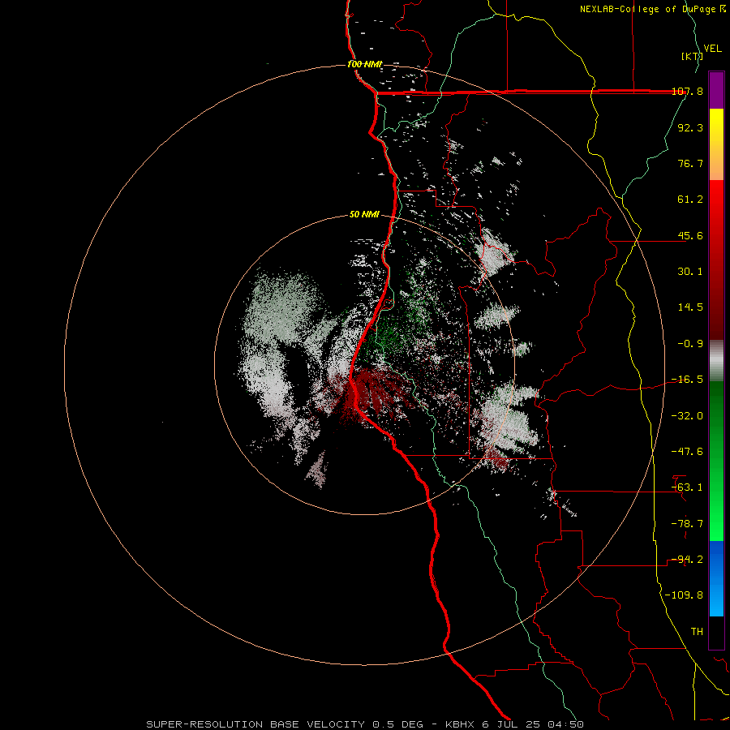Click the 30.1 legend value

pos(690,272)
